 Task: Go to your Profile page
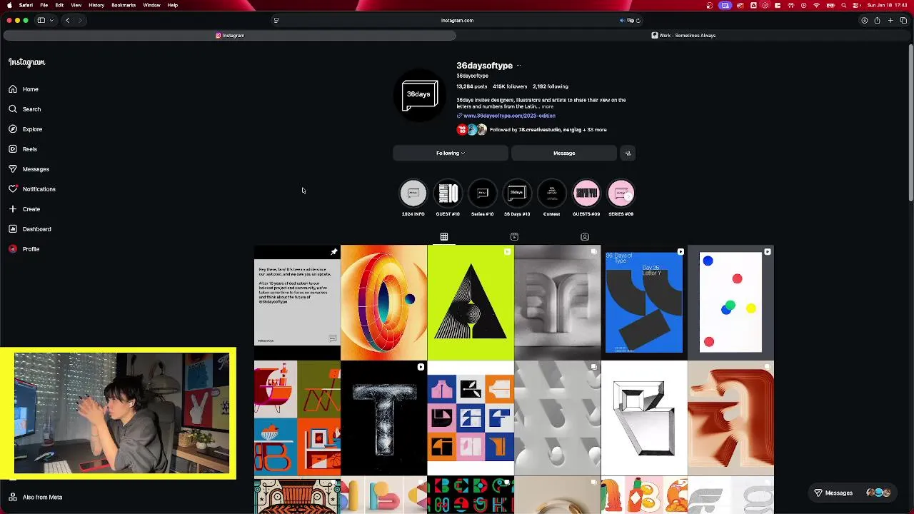click(x=24, y=249)
